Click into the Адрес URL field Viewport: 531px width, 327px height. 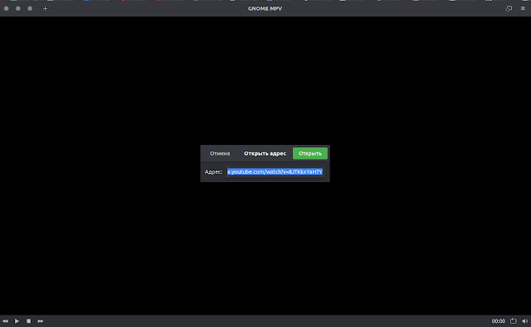[x=275, y=171]
